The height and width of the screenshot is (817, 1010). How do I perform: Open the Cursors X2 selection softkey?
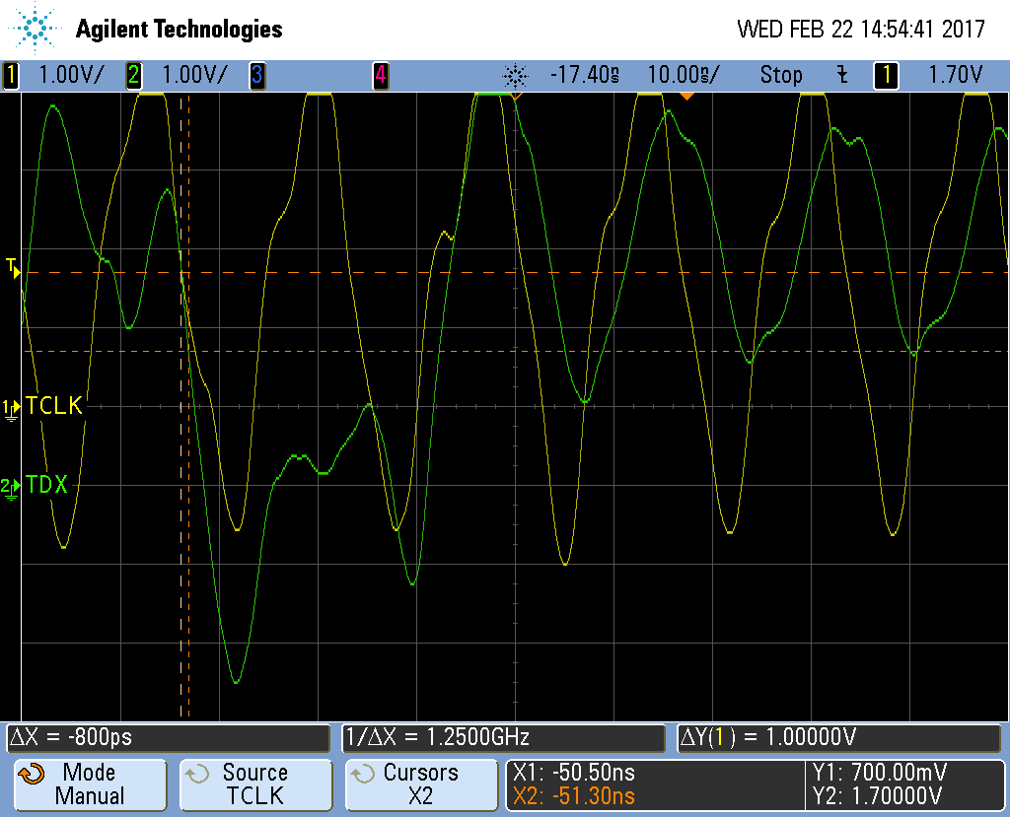pos(421,784)
